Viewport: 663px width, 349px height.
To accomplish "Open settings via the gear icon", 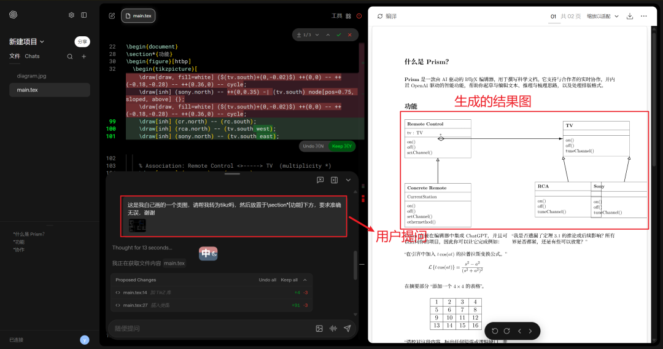I will (x=71, y=15).
